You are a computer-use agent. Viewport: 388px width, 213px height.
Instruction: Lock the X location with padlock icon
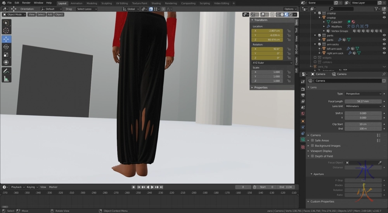click(x=289, y=31)
